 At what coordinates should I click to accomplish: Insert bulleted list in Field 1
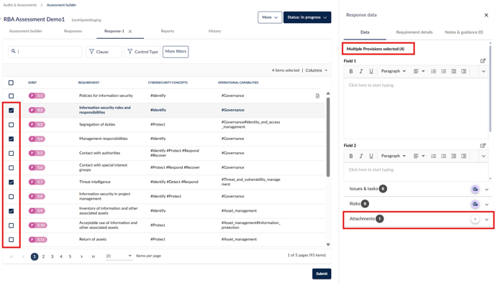(443, 71)
